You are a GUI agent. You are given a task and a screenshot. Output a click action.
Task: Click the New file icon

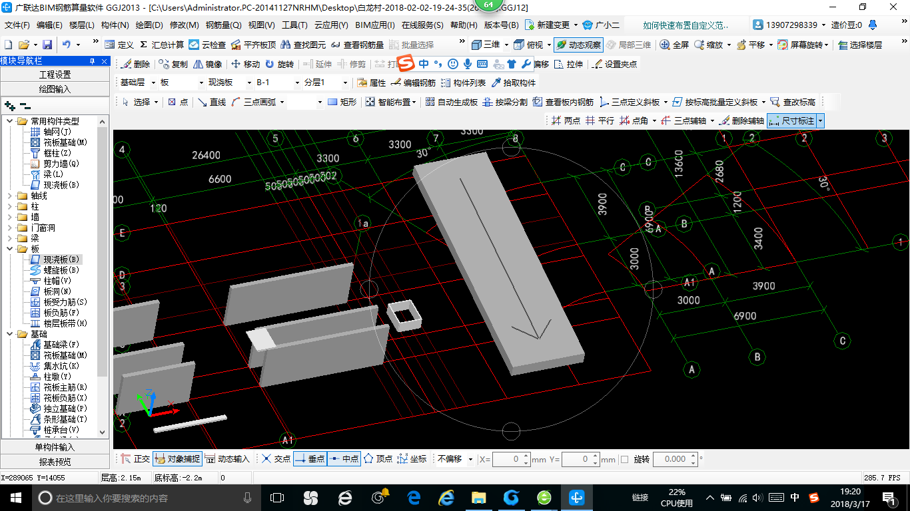point(8,45)
